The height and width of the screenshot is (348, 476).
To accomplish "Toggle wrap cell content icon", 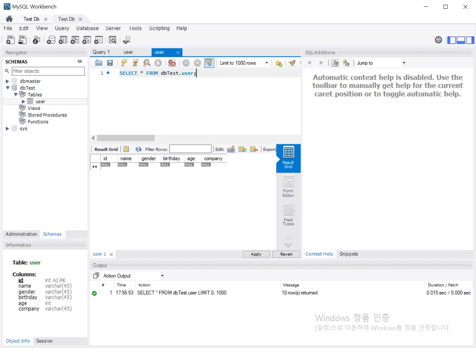I will pos(126,149).
